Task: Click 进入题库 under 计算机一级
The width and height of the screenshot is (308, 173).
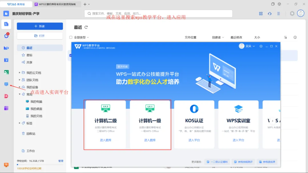Action: point(150,140)
